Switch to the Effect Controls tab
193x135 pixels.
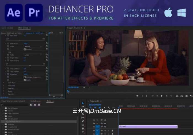[23, 28]
